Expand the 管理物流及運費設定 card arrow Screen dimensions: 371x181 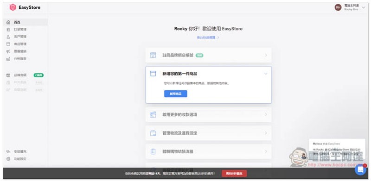(266, 133)
